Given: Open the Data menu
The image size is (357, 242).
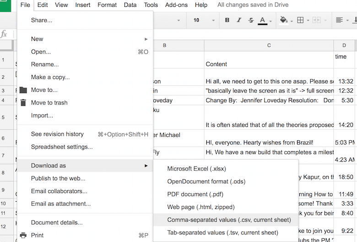Looking at the screenshot, I should coord(130,5).
